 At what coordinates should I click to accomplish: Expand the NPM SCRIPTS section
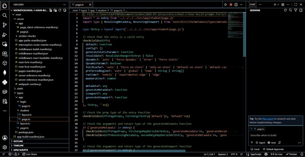pyautogui.click(x=39, y=150)
